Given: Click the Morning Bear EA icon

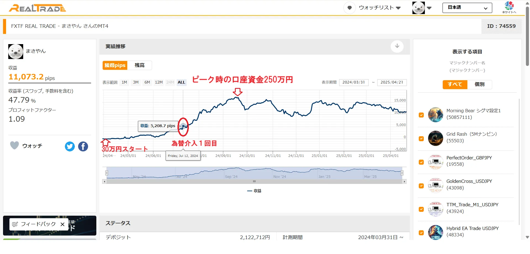Looking at the screenshot, I should pos(435,114).
